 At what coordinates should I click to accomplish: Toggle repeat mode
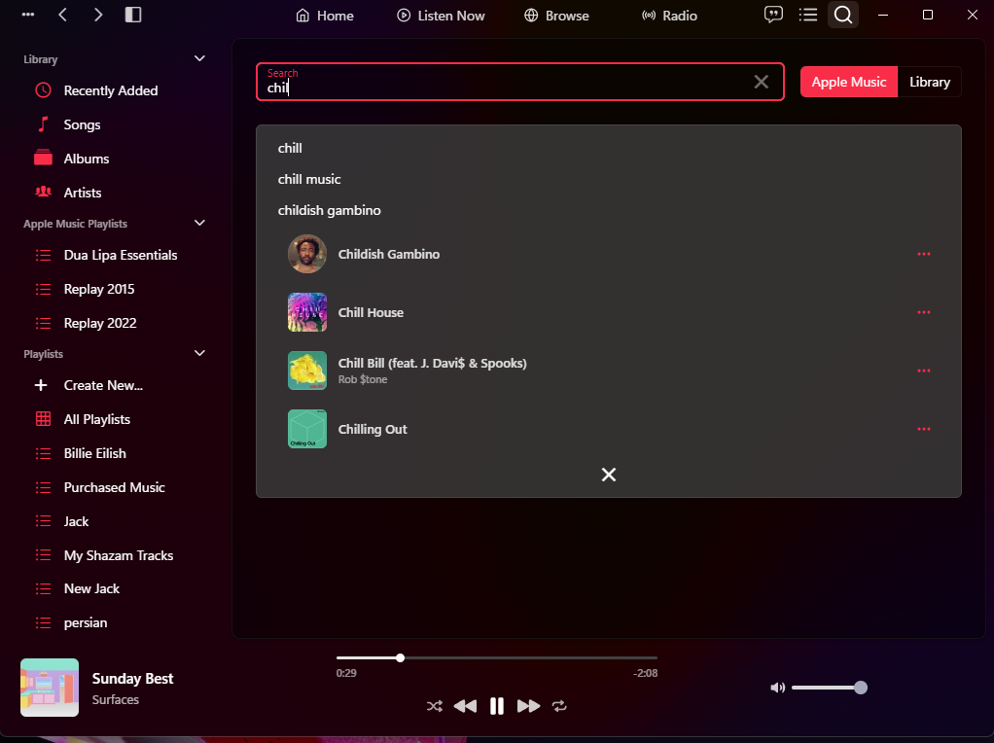[559, 706]
